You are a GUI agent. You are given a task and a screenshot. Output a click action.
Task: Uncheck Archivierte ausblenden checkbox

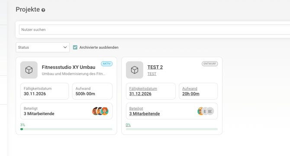(x=75, y=47)
